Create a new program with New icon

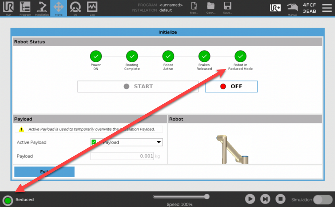[194, 8]
